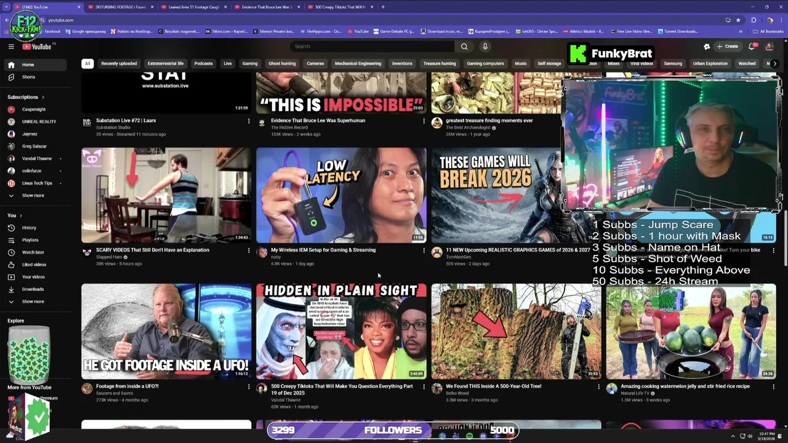Open the account avatar menu
This screenshot has width=788, height=443.
pos(769,46)
